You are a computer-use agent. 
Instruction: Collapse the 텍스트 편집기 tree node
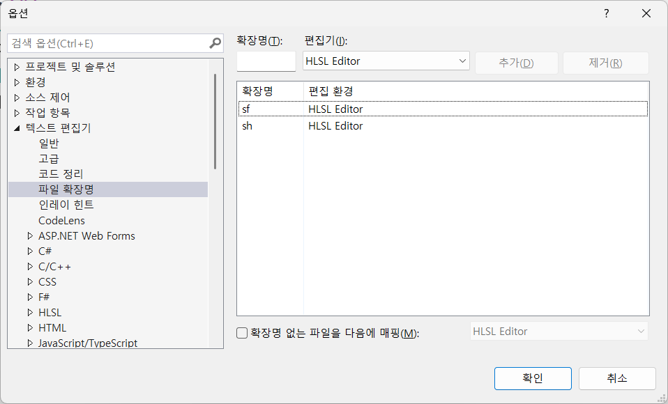click(17, 128)
